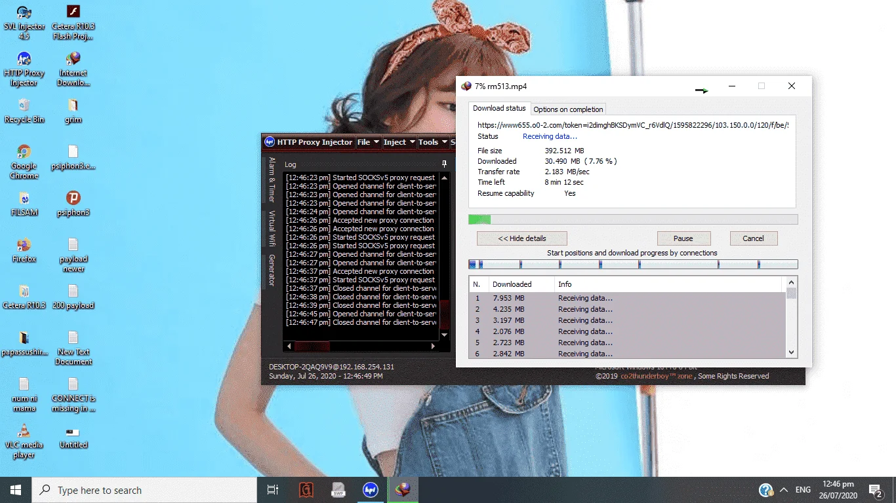Select the Firefox desktop shortcut

pyautogui.click(x=24, y=250)
